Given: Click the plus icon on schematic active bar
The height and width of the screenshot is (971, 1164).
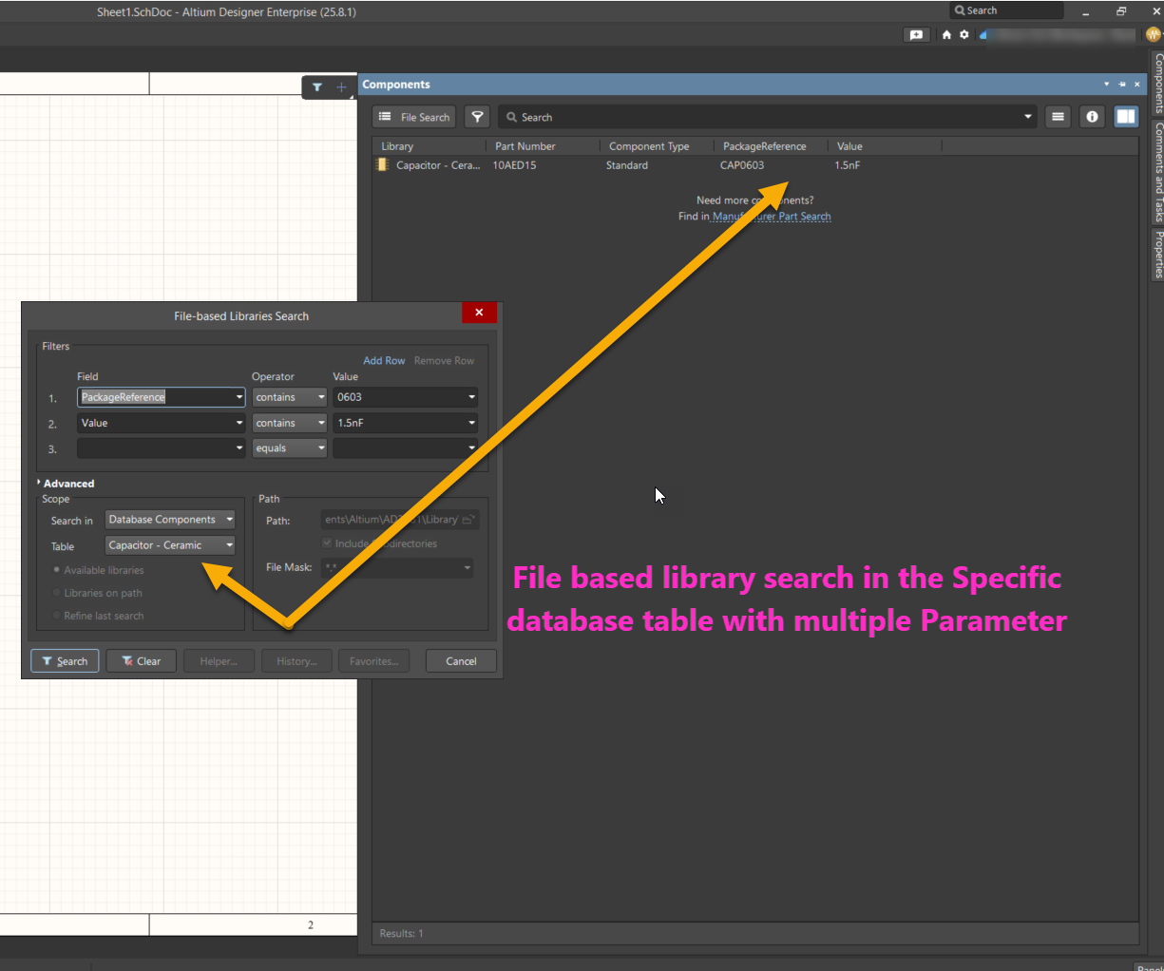Looking at the screenshot, I should click(341, 86).
